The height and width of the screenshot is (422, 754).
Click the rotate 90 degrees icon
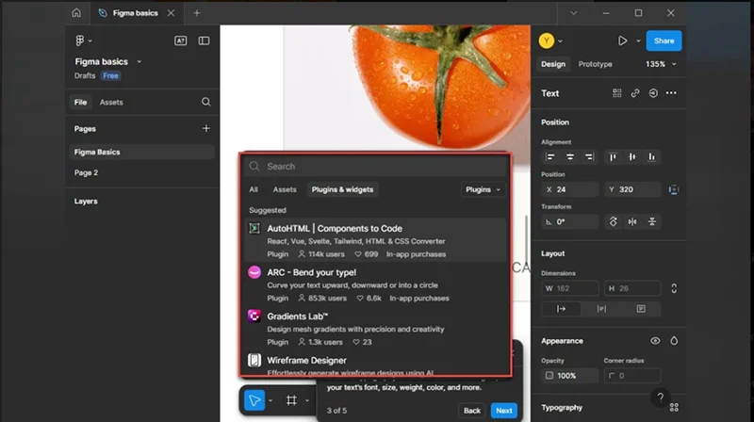[614, 221]
